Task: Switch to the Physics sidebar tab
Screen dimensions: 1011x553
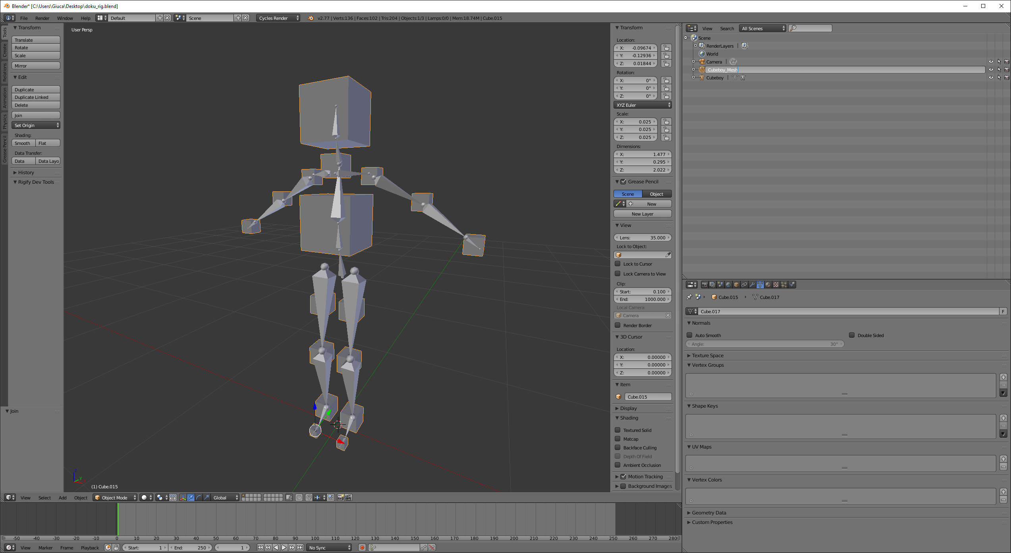Action: click(4, 121)
